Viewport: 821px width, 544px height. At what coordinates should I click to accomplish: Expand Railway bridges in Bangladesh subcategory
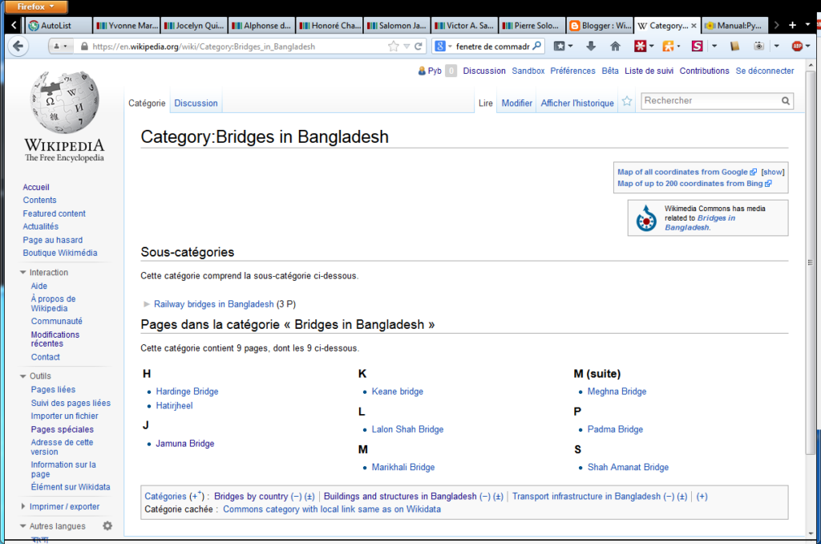(146, 304)
